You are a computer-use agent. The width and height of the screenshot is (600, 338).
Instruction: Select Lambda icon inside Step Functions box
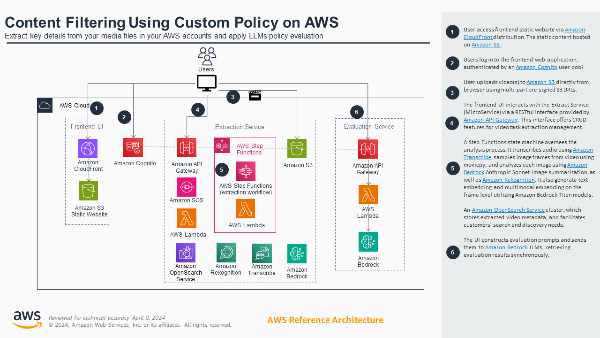[246, 209]
